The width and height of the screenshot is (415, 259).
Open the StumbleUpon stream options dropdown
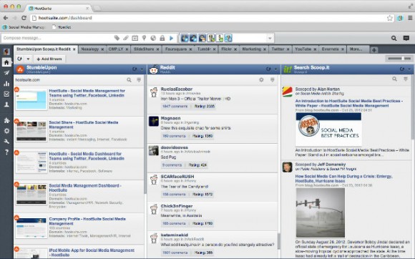[x=142, y=69]
